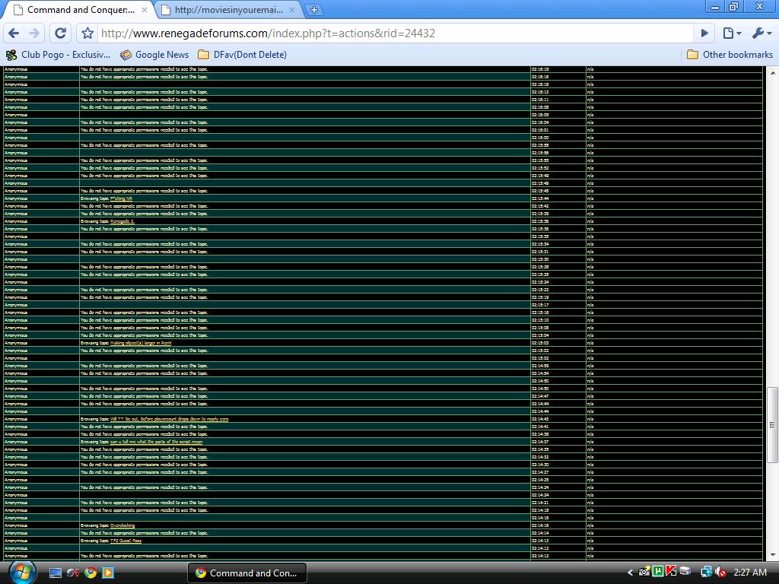Open the DFav(Dont Delete) bookmark folder

[x=242, y=55]
